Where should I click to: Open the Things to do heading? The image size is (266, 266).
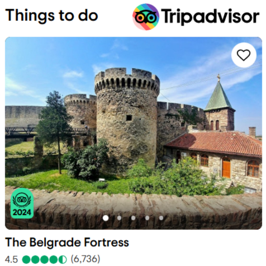tap(51, 16)
